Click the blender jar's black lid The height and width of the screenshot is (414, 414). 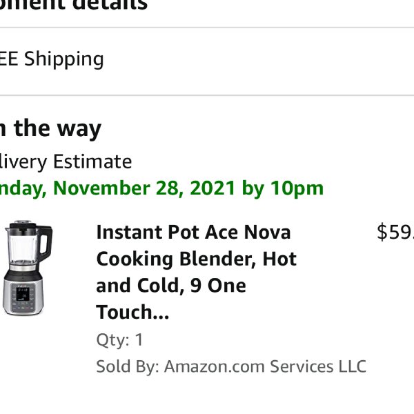(23, 226)
